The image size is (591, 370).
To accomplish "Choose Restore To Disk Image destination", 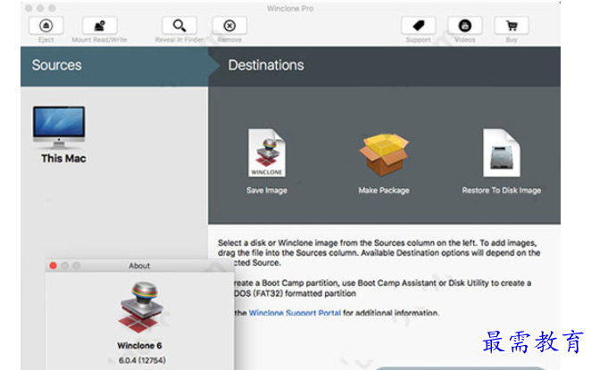I will (x=502, y=161).
